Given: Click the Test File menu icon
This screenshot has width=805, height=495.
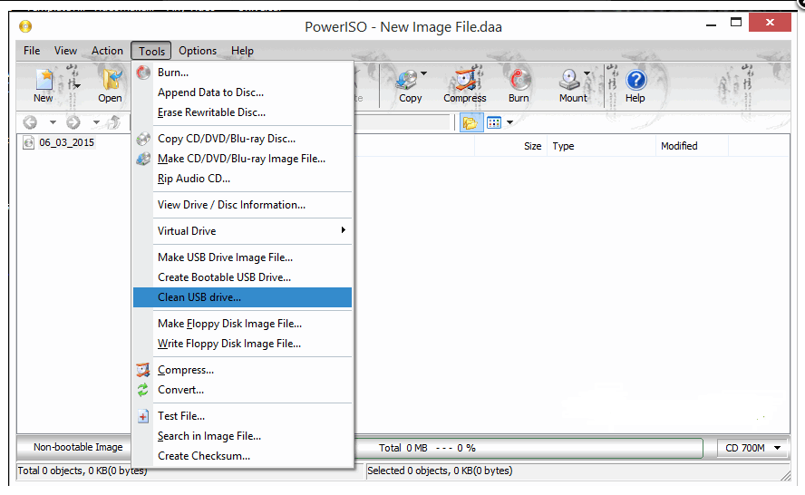Looking at the screenshot, I should click(143, 416).
